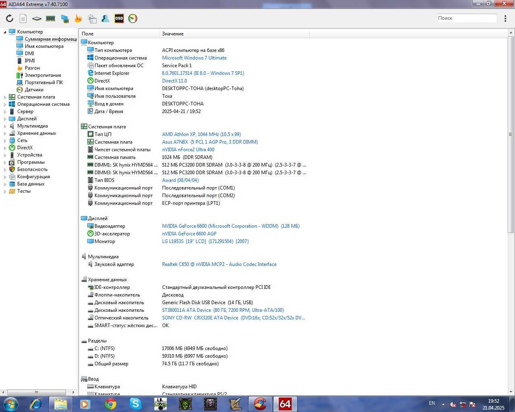
Task: Expand the Дисплей tree node
Action: pos(5,119)
